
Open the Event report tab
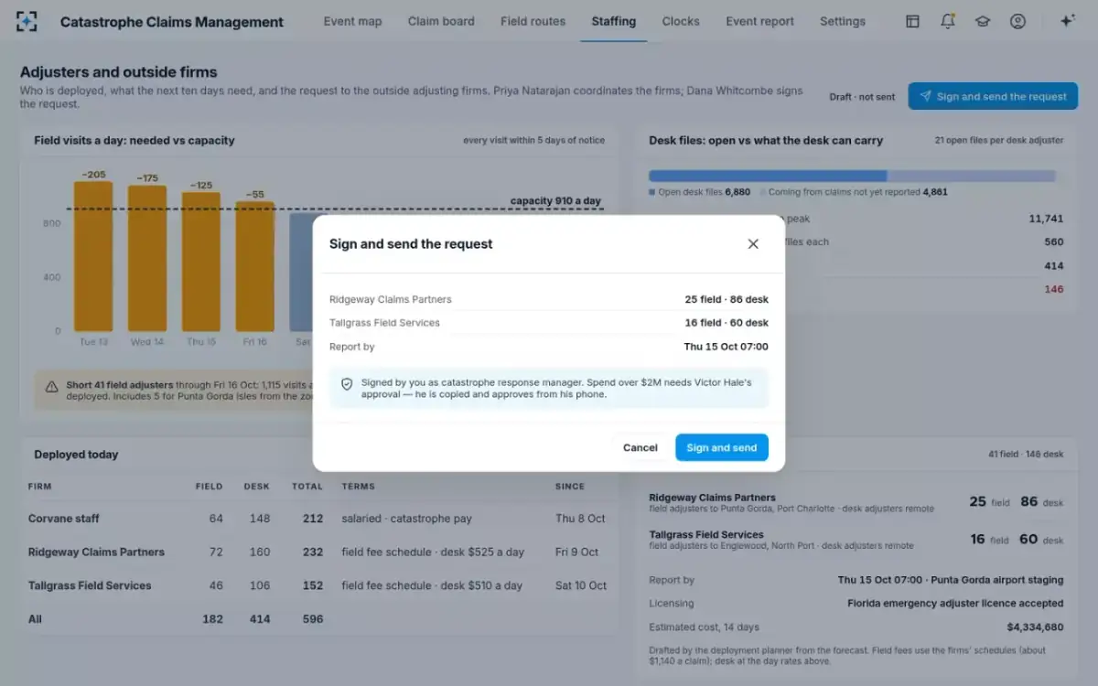(x=759, y=21)
